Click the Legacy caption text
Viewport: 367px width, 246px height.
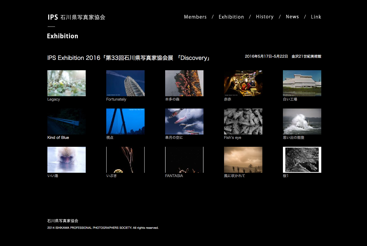point(54,99)
